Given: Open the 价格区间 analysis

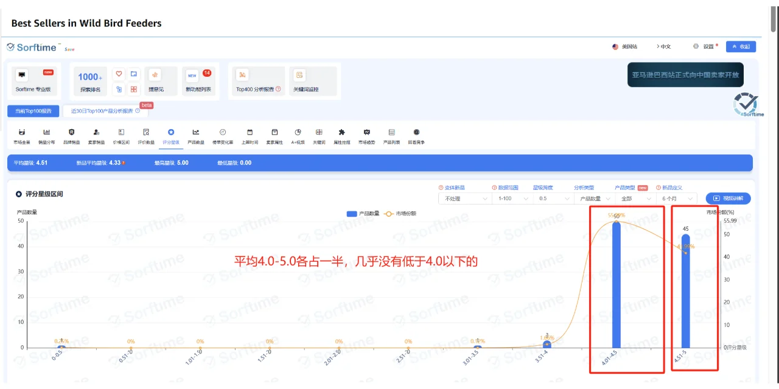Looking at the screenshot, I should 121,135.
